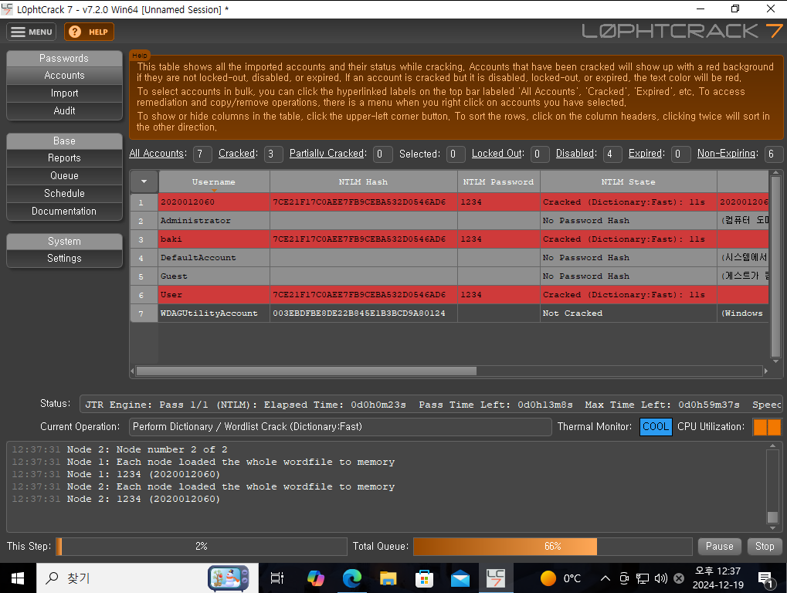Open the Copilot taskbar icon
This screenshot has width=787, height=593.
tap(316, 578)
